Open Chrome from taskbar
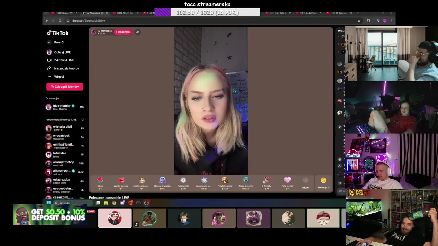 coord(114,203)
